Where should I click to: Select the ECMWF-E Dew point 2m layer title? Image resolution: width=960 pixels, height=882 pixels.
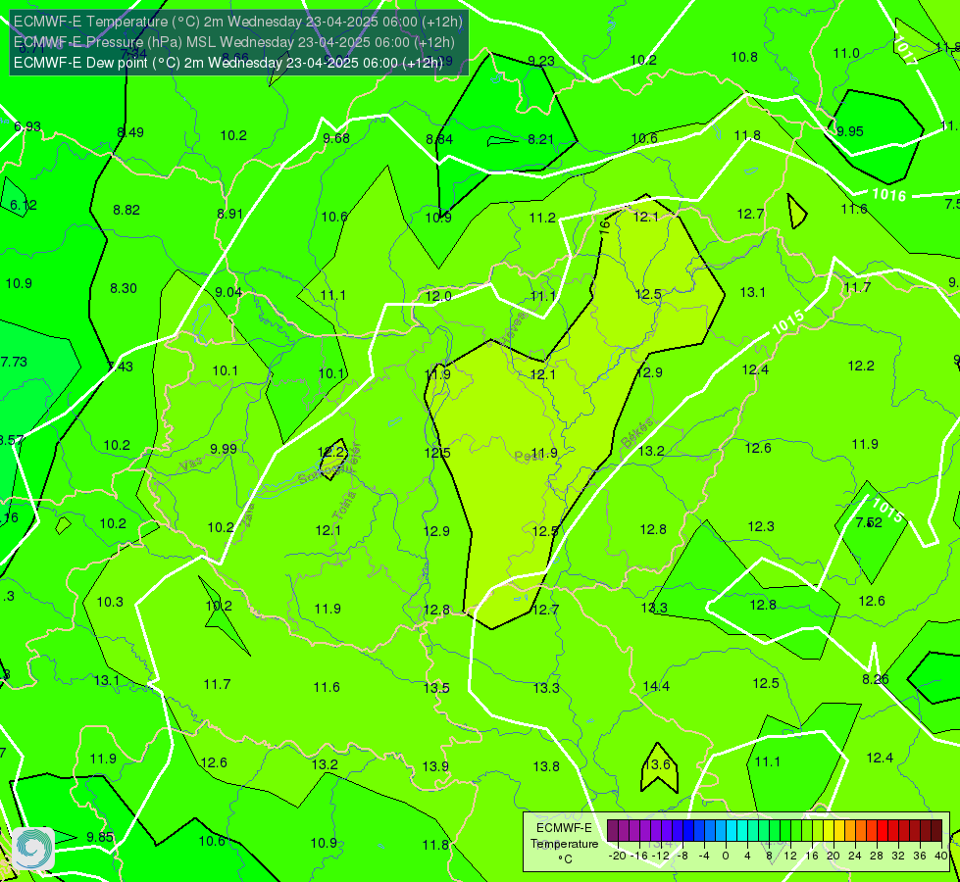227,63
